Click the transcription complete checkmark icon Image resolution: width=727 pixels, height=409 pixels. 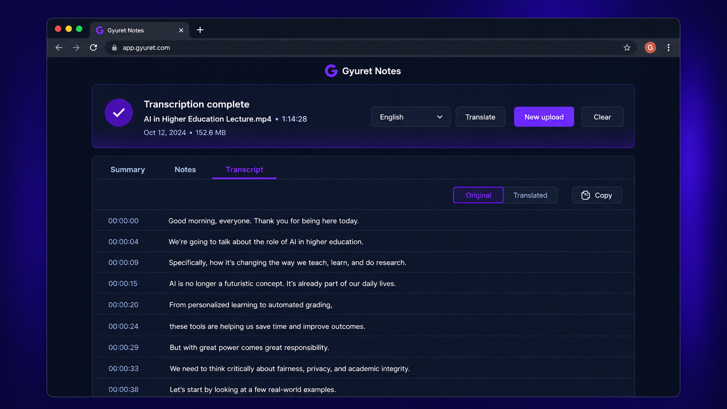[x=119, y=113]
